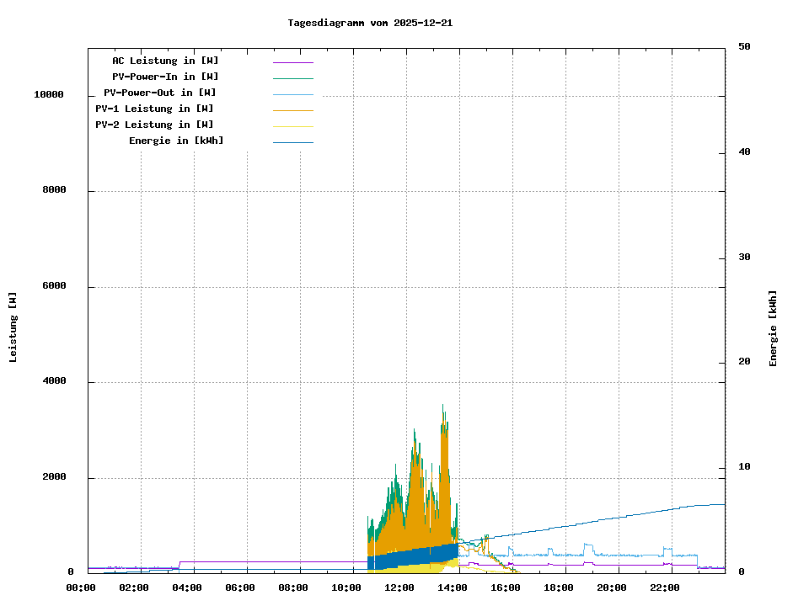Pick the PV-1 Leistung legend entry text

(154, 109)
